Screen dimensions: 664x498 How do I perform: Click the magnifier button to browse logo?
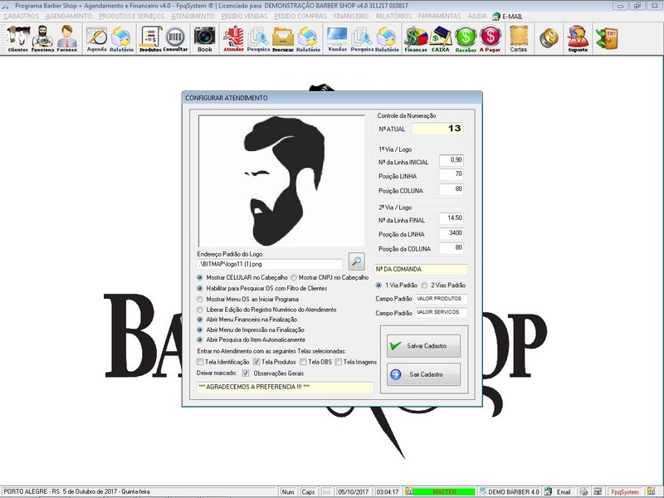pyautogui.click(x=356, y=261)
